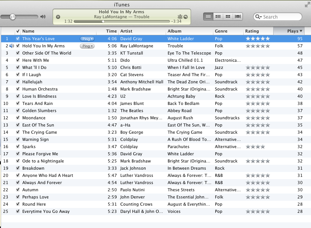Uncheck the Warning Sign checkbox
Screen dimensions: 311x228
tap(18, 139)
